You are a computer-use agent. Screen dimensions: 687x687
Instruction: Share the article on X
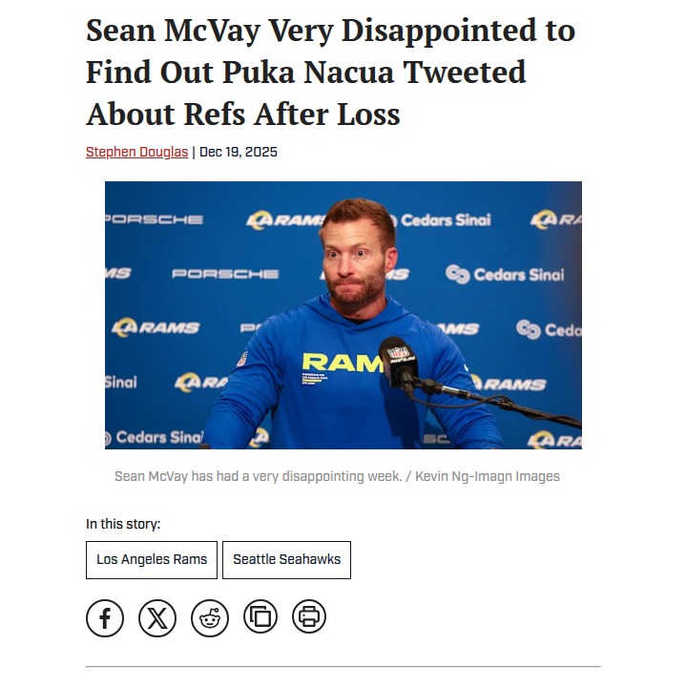pyautogui.click(x=157, y=617)
